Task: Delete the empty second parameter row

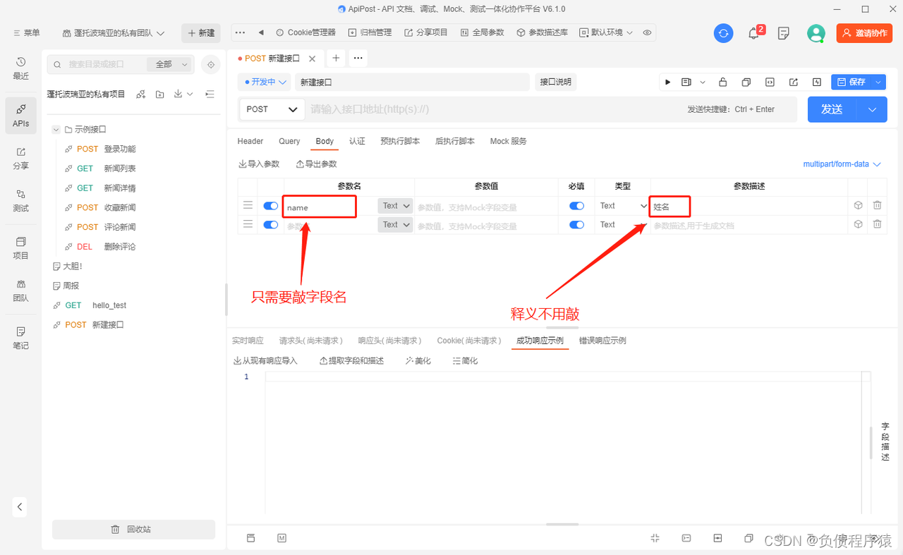Action: click(x=877, y=224)
